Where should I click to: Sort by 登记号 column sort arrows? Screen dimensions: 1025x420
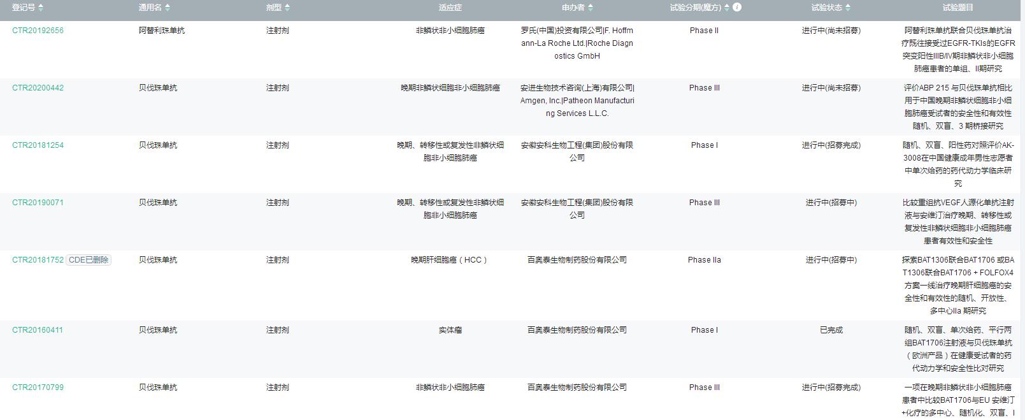(x=41, y=8)
